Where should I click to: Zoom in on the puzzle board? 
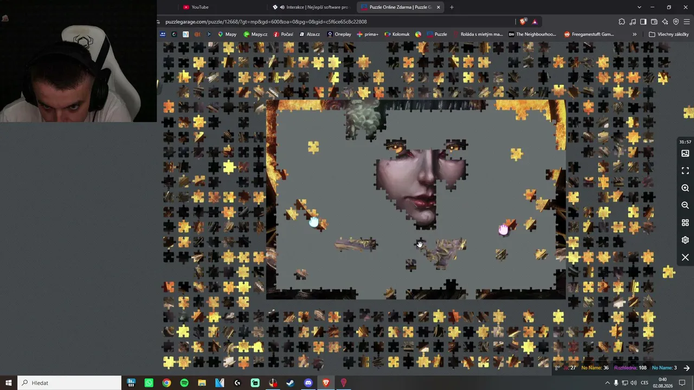tap(685, 188)
